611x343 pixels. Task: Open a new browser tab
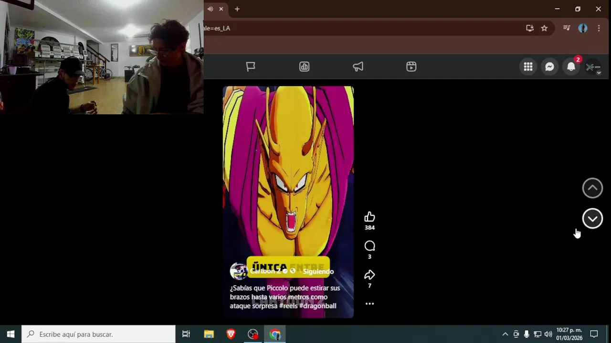point(237,9)
